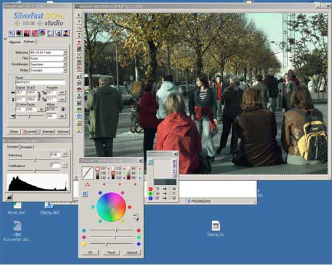Click the slider settings icon right of color wheel
The width and height of the screenshot is (332, 265).
(x=136, y=217)
